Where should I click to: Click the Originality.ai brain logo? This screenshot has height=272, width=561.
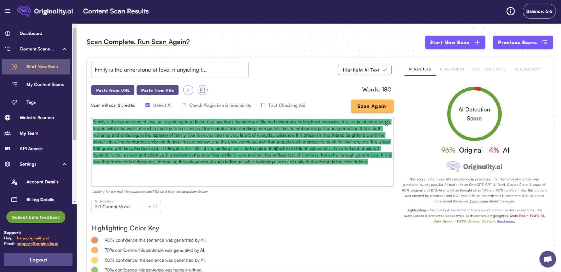pyautogui.click(x=24, y=11)
